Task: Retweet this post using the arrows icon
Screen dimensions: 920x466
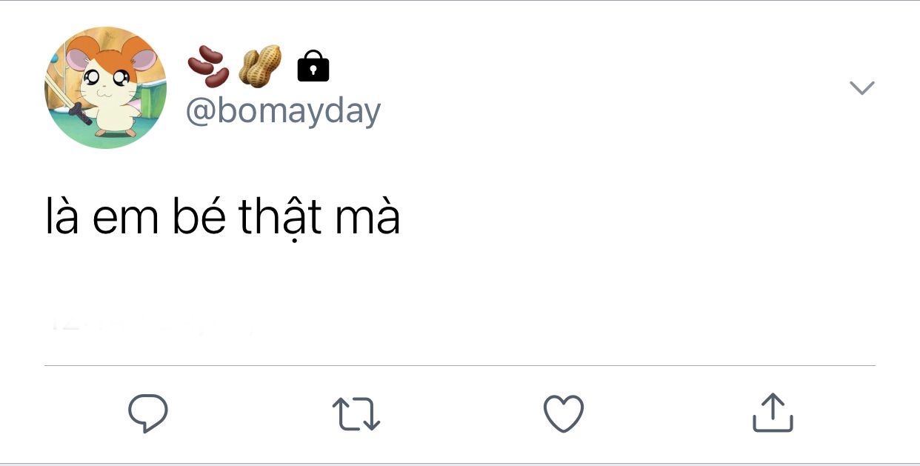Action: [356, 414]
